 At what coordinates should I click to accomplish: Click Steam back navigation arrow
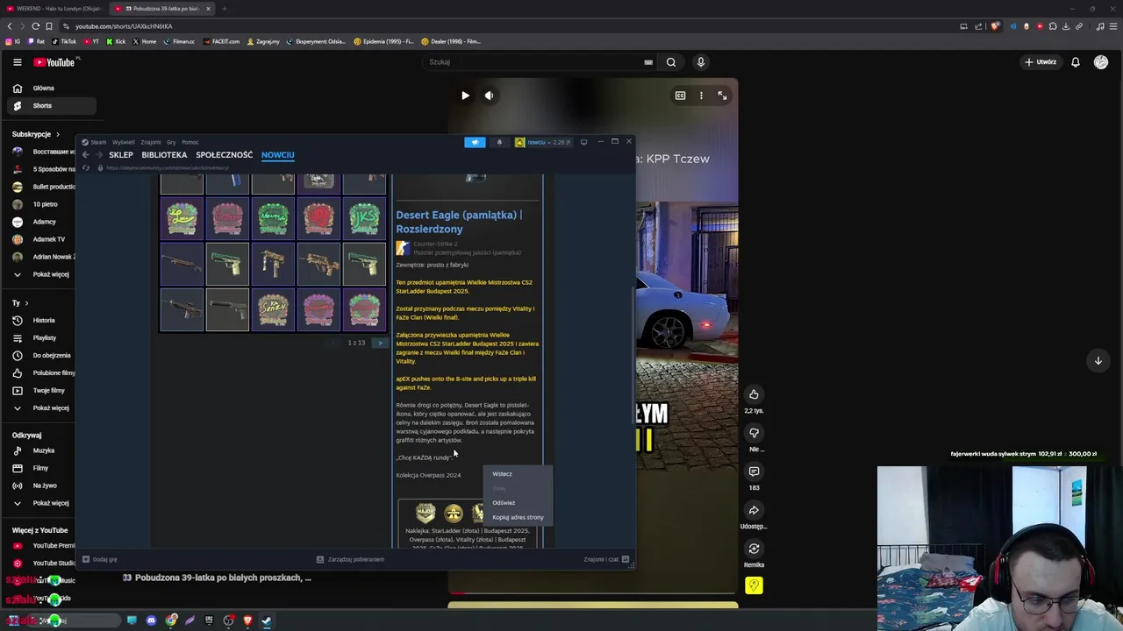85,155
